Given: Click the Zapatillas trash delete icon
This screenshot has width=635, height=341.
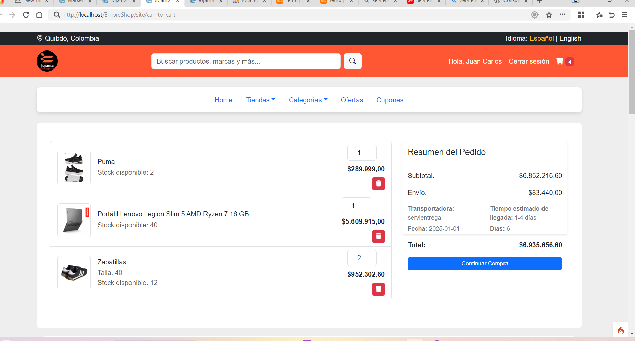Looking at the screenshot, I should tap(378, 289).
